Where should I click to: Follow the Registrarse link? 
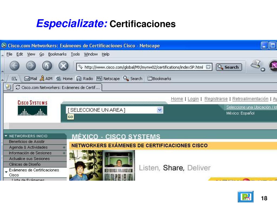216,99
